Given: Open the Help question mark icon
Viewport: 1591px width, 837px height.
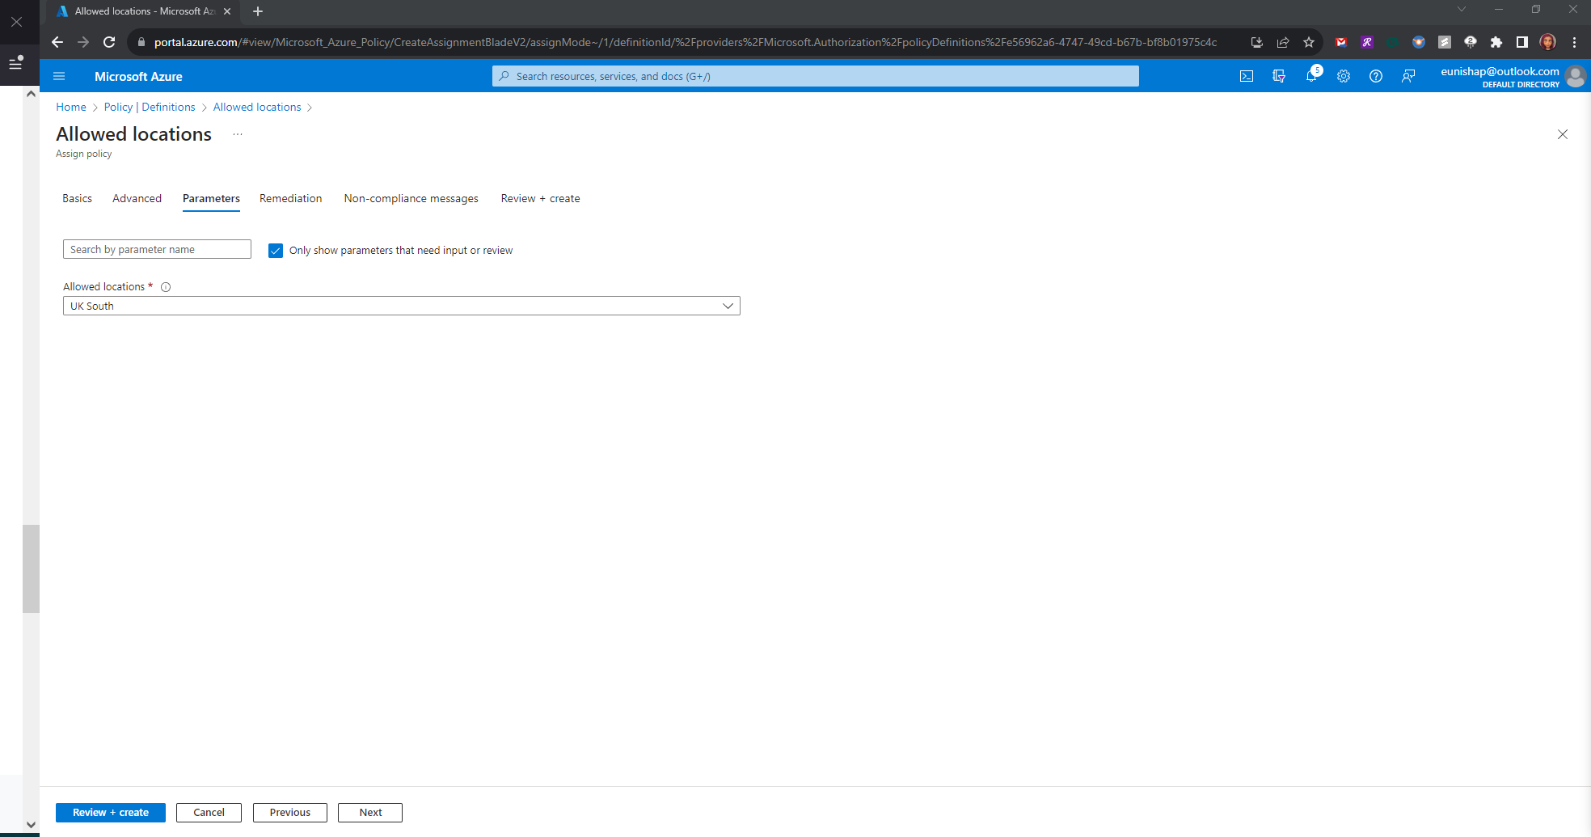Looking at the screenshot, I should tap(1376, 76).
